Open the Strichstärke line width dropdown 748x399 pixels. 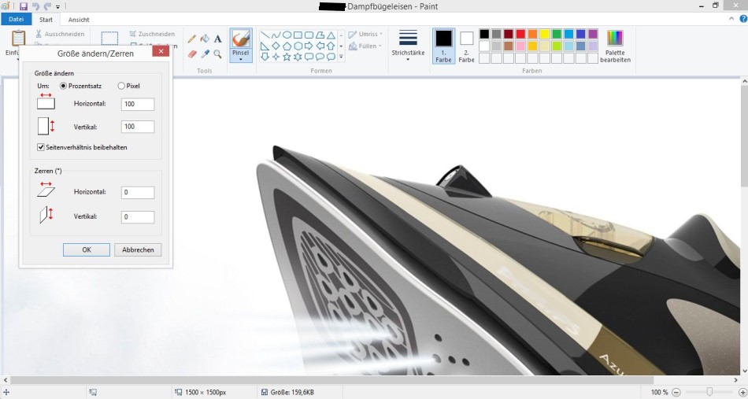click(408, 46)
